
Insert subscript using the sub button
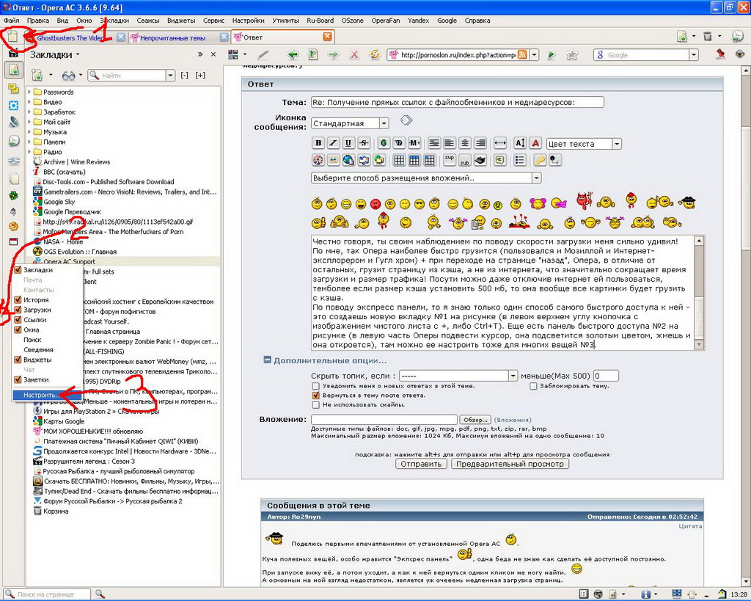pos(464,160)
